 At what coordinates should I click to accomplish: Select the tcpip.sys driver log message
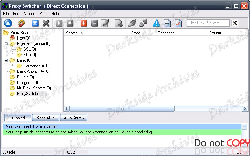click(x=122, y=132)
